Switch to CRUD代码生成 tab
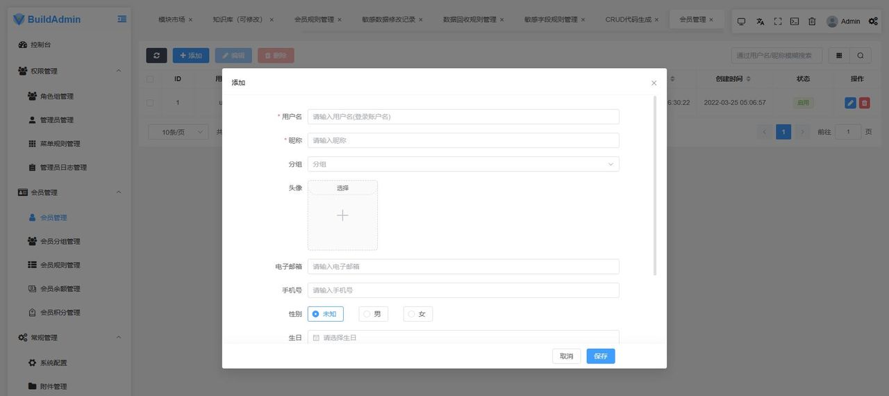The height and width of the screenshot is (396, 889). coord(629,19)
